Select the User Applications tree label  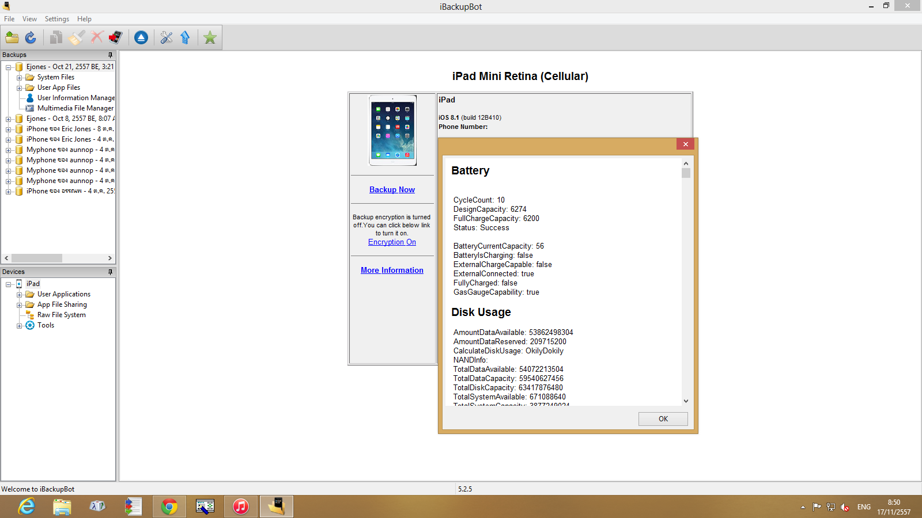pos(64,294)
